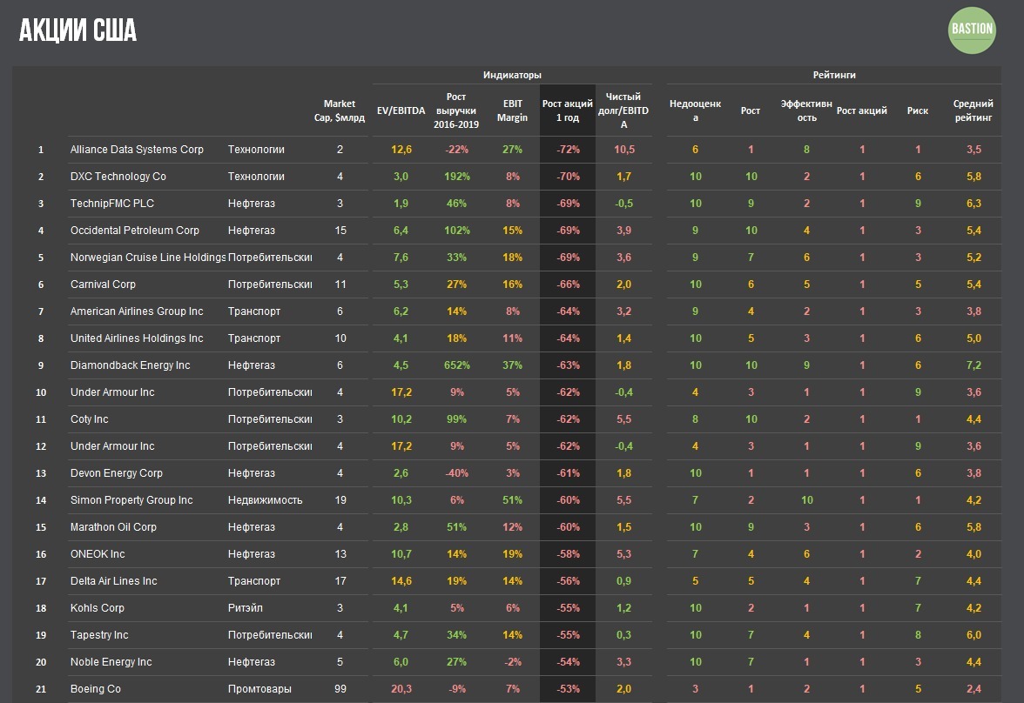Select Alliance Data Systems' net debt 10,5
The width and height of the screenshot is (1024, 703).
click(x=623, y=150)
